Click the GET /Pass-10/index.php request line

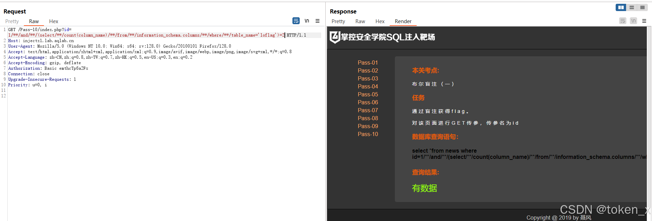40,30
